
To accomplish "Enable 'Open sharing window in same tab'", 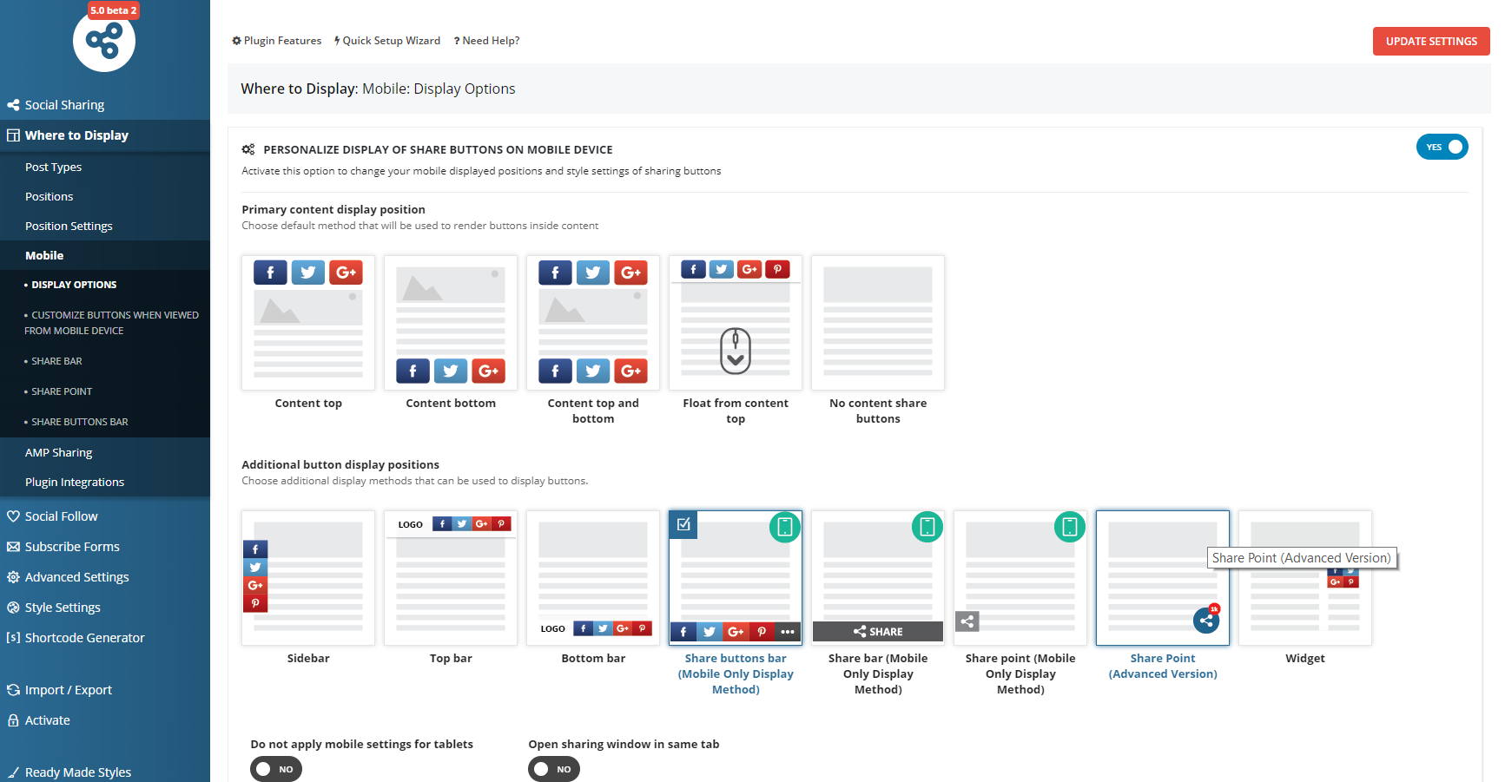I will [x=553, y=768].
